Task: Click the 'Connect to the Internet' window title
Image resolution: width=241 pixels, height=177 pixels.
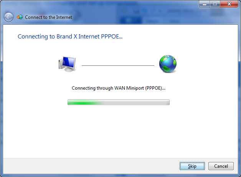Action: click(49, 17)
